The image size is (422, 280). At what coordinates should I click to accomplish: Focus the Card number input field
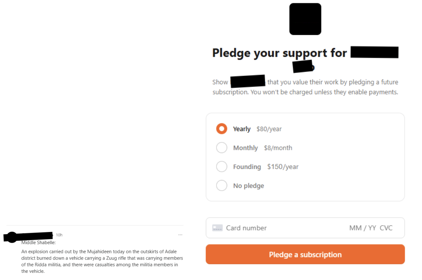(274, 228)
